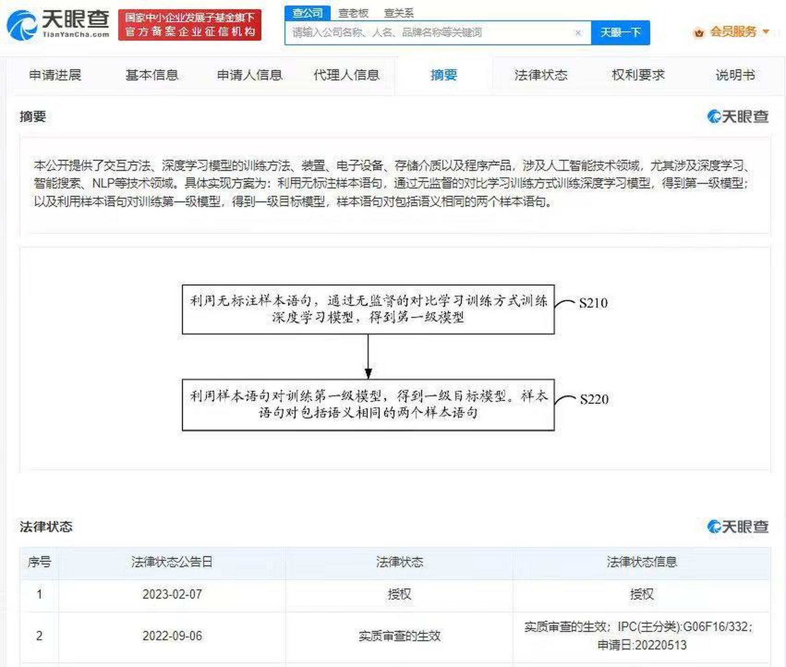The height and width of the screenshot is (667, 786).
Task: Switch to the 摘要 tab
Action: pyautogui.click(x=444, y=75)
